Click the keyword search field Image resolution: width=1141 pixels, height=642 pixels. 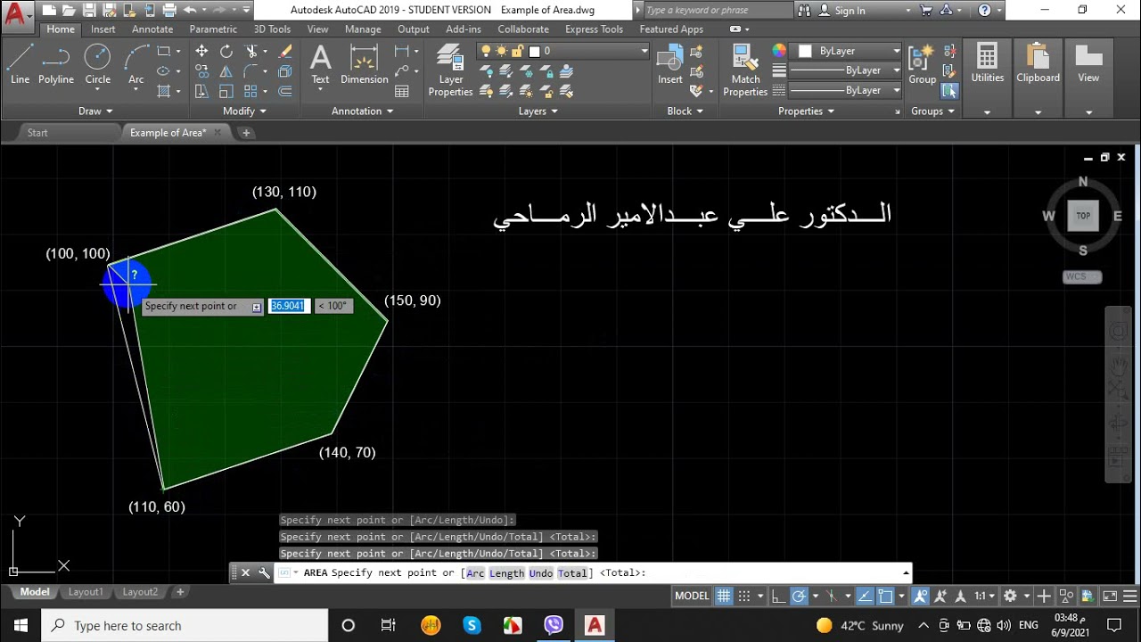(x=717, y=11)
